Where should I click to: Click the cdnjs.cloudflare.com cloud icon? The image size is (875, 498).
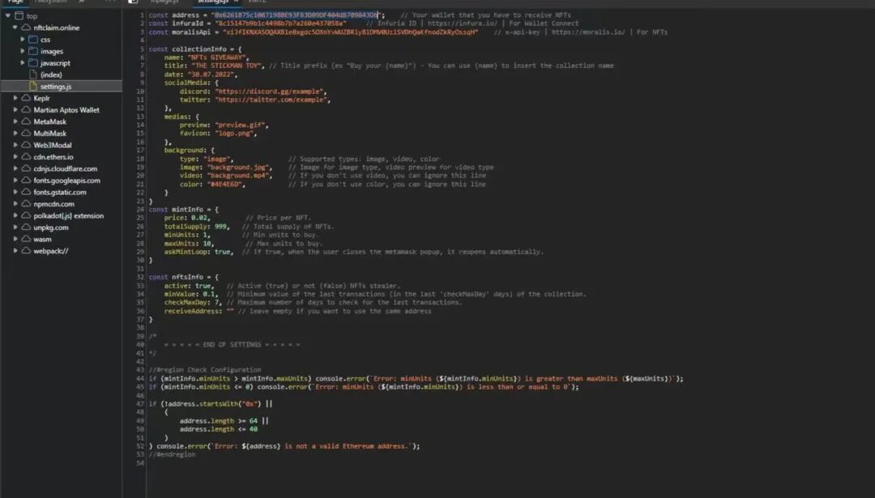[26, 168]
